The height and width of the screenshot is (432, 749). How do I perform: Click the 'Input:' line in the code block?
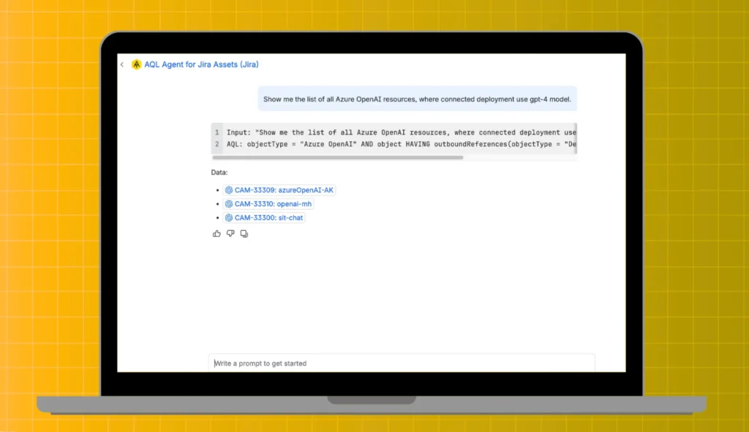[402, 133]
